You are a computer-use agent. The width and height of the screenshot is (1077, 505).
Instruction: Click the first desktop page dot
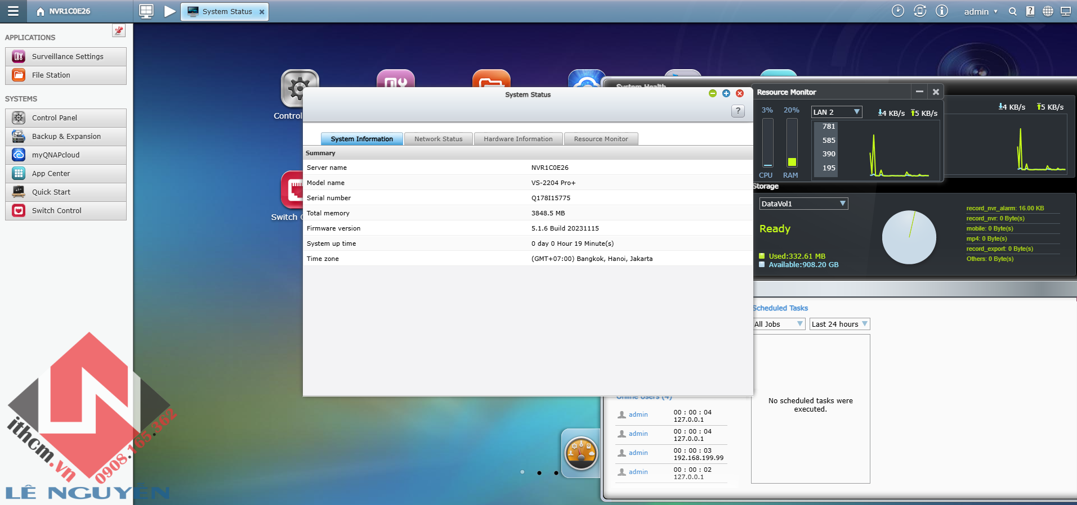[522, 472]
